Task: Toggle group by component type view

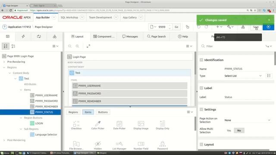Action: tap(13, 46)
